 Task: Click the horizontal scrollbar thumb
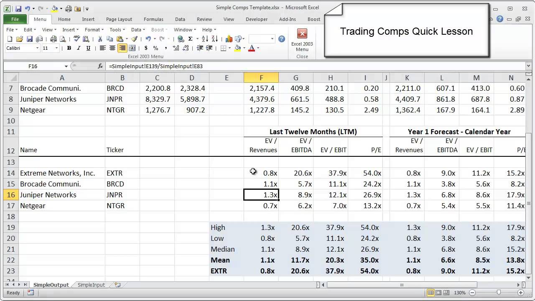pos(402,285)
